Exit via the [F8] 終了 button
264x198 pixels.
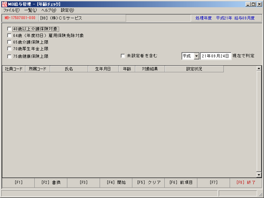(246, 182)
